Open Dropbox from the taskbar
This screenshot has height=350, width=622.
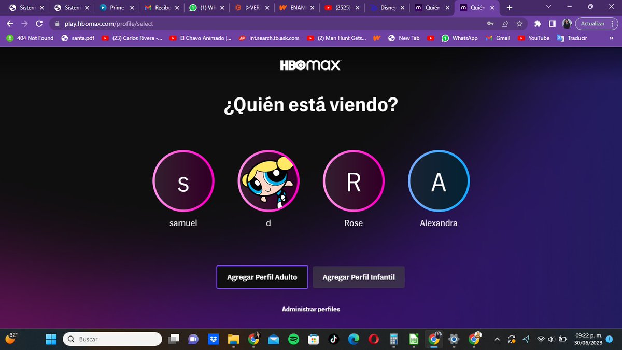tap(214, 339)
